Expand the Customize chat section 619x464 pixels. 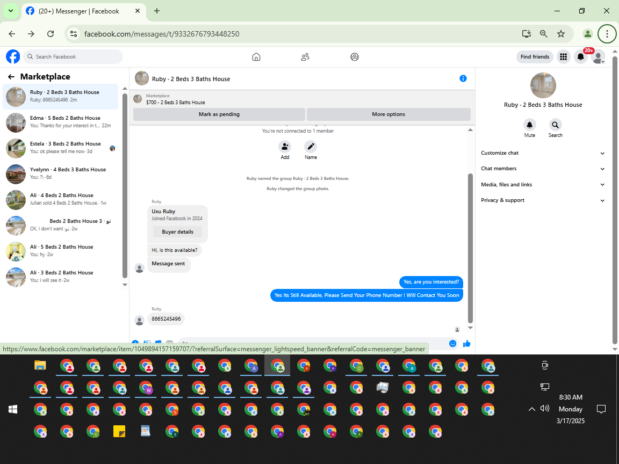(x=543, y=153)
